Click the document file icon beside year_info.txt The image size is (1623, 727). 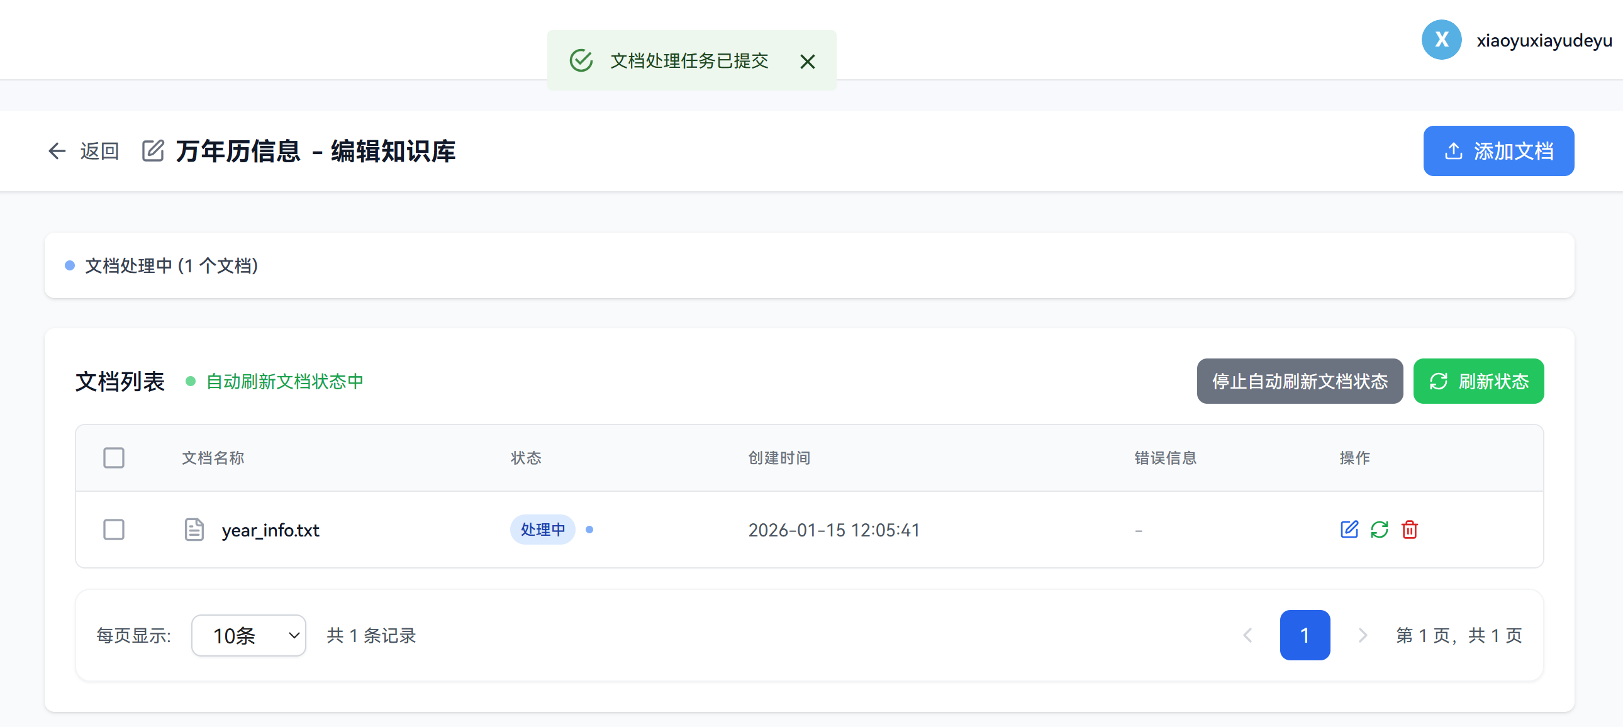click(x=193, y=529)
